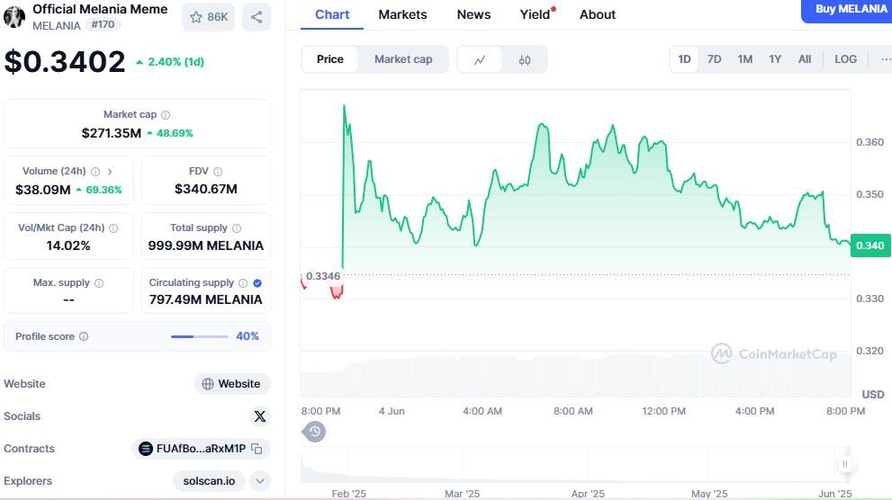Switch to the Chart tab

pyautogui.click(x=332, y=14)
